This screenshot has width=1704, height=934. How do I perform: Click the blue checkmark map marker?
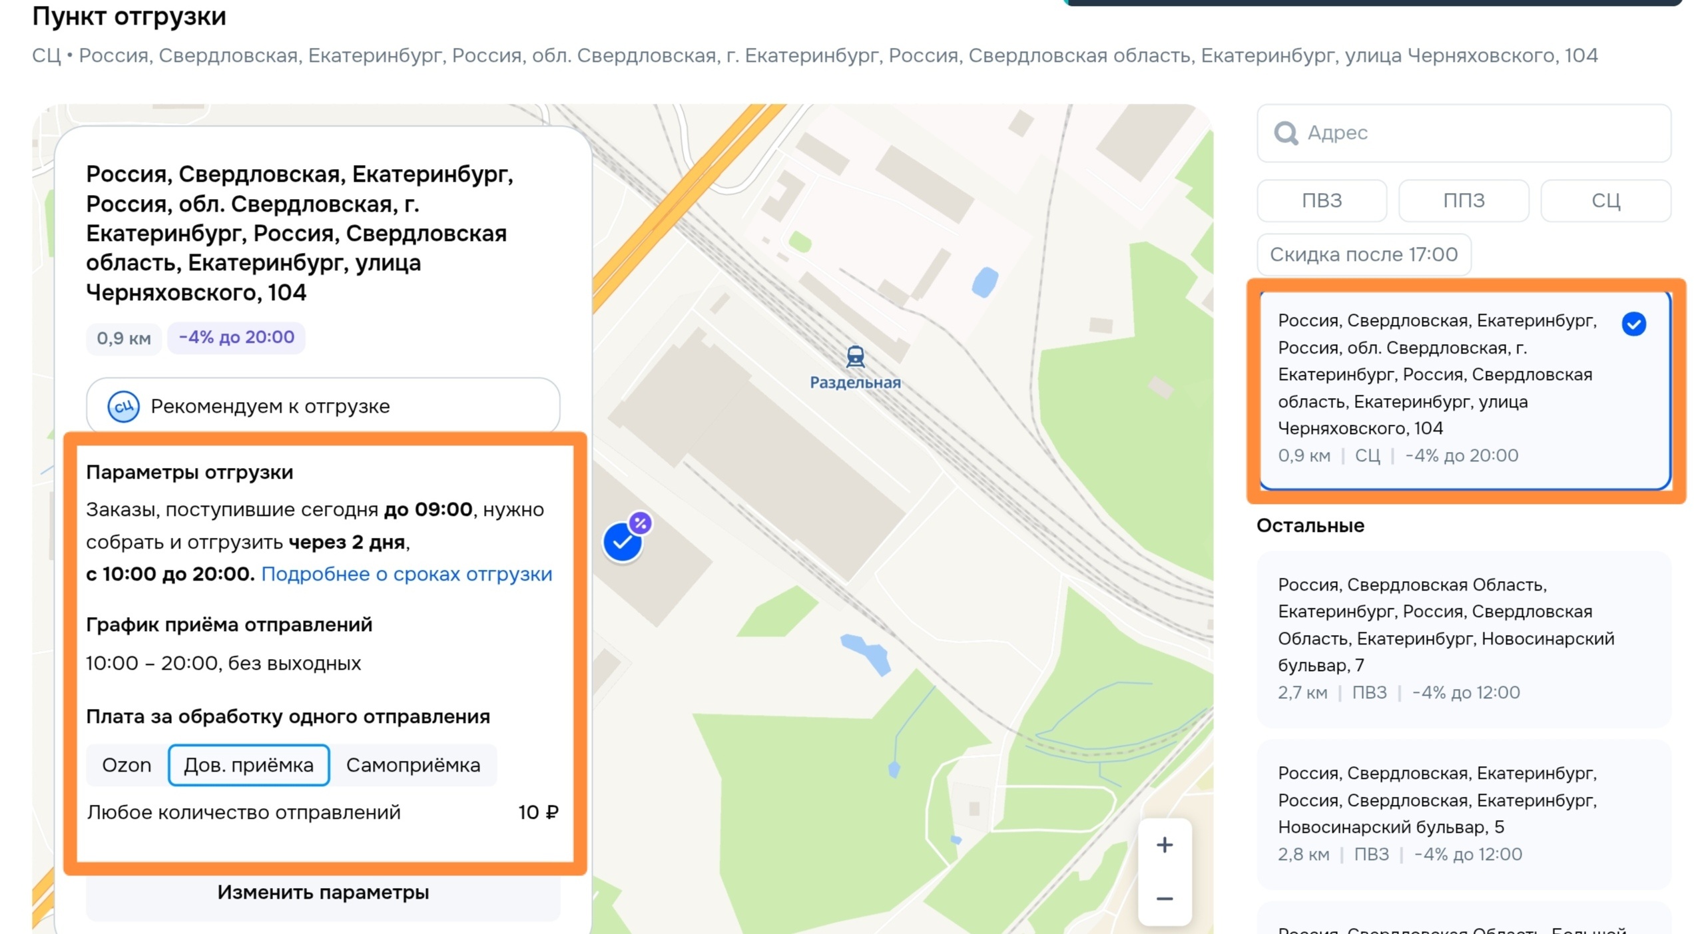tap(622, 543)
